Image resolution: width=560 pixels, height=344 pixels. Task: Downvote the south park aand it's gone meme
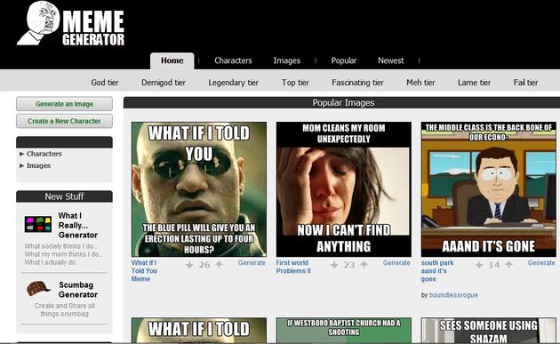[479, 265]
